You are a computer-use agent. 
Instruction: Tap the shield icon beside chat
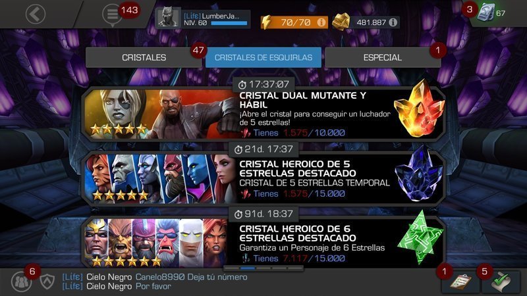coord(47,282)
